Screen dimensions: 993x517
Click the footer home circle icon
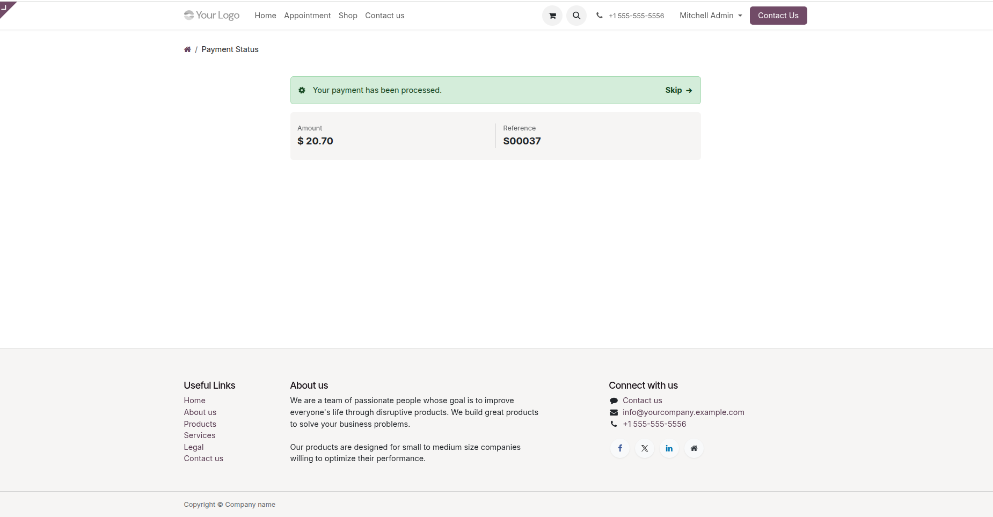[694, 448]
